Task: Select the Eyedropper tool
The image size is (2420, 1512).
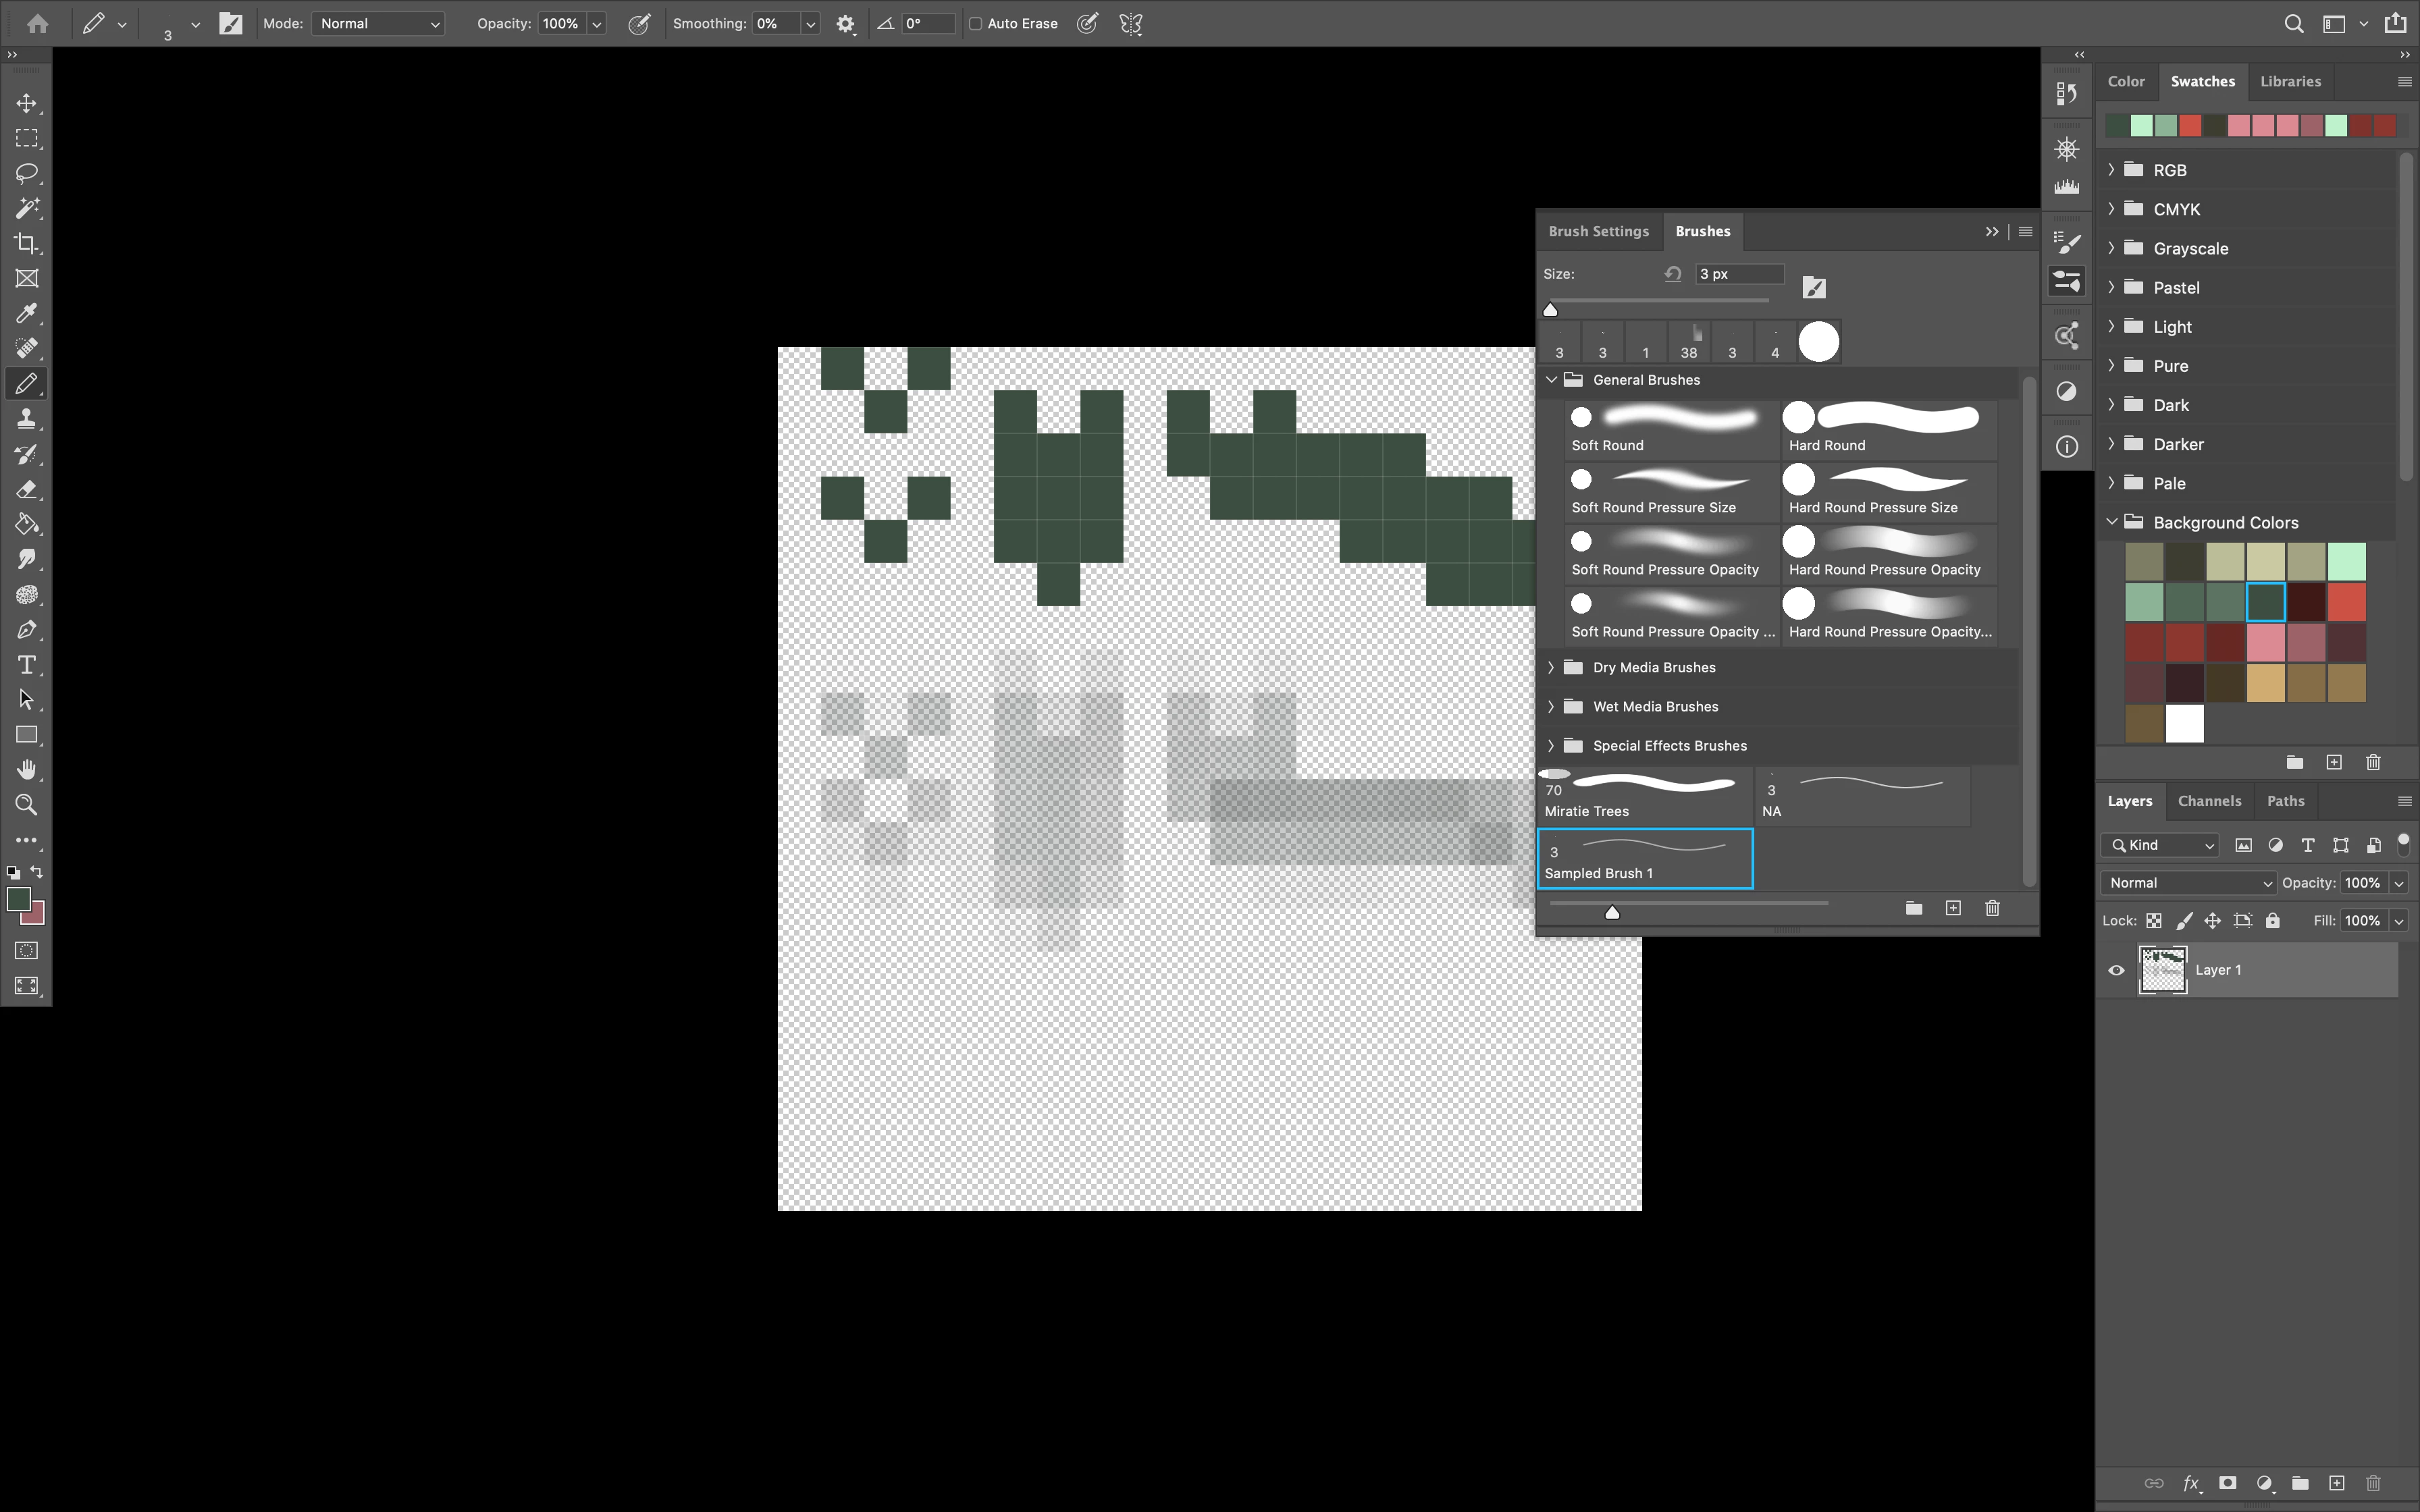Action: coord(27,313)
